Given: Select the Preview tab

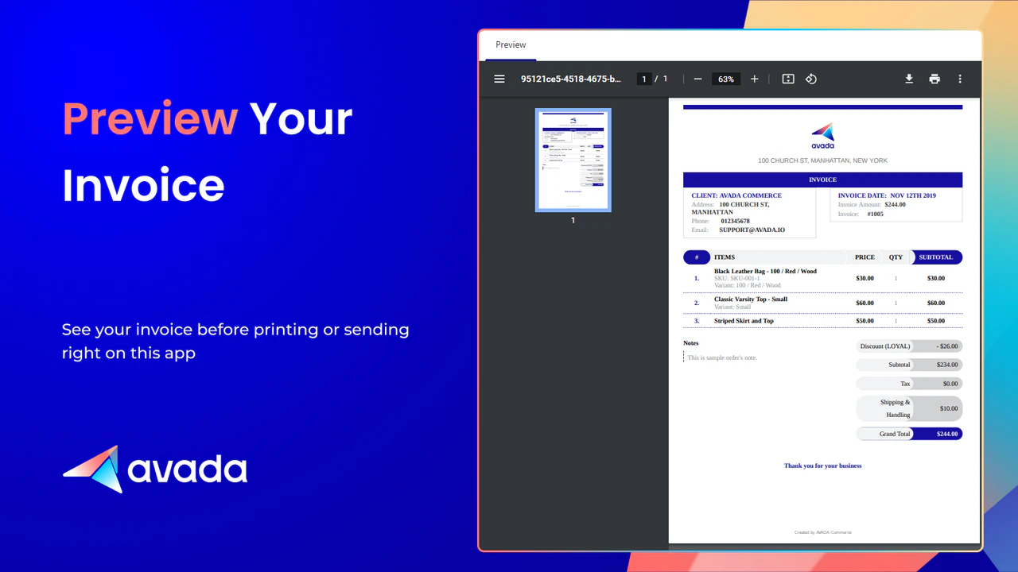Looking at the screenshot, I should (511, 44).
